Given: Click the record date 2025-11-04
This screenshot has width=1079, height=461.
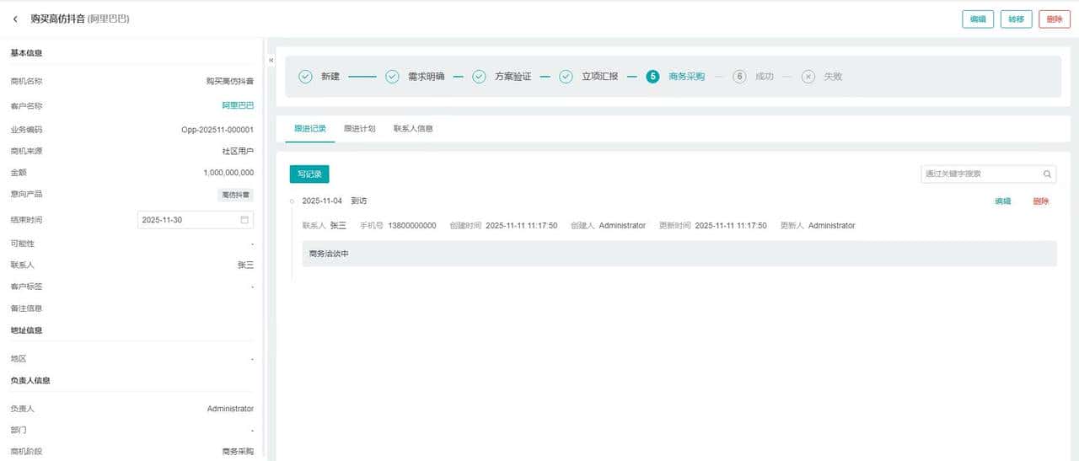Looking at the screenshot, I should pos(322,201).
